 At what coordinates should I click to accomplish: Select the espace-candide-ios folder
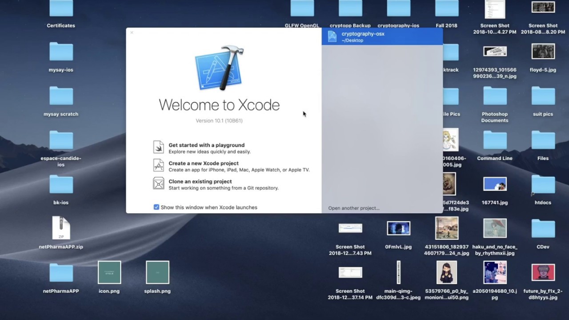61,140
